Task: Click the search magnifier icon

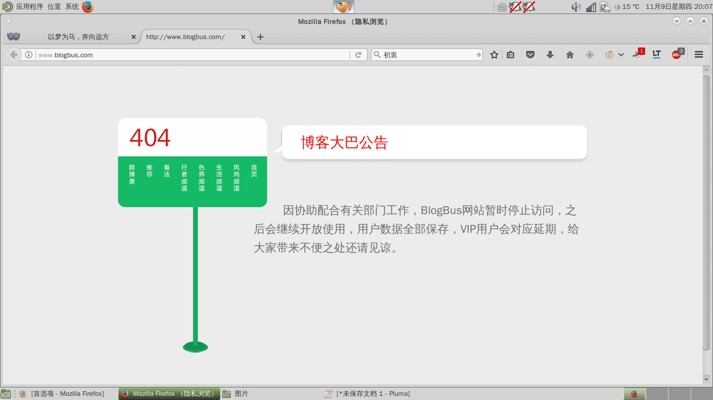Action: pos(377,55)
